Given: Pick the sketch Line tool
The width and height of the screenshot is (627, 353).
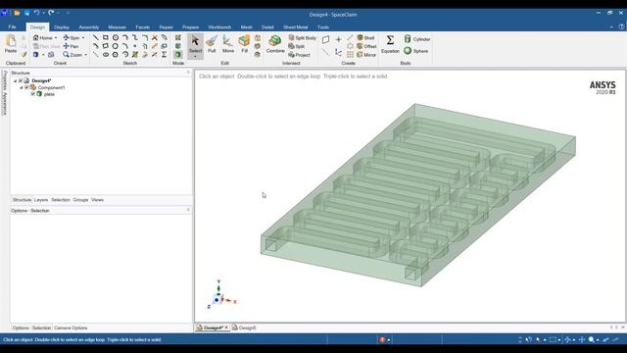Looking at the screenshot, I should point(96,37).
